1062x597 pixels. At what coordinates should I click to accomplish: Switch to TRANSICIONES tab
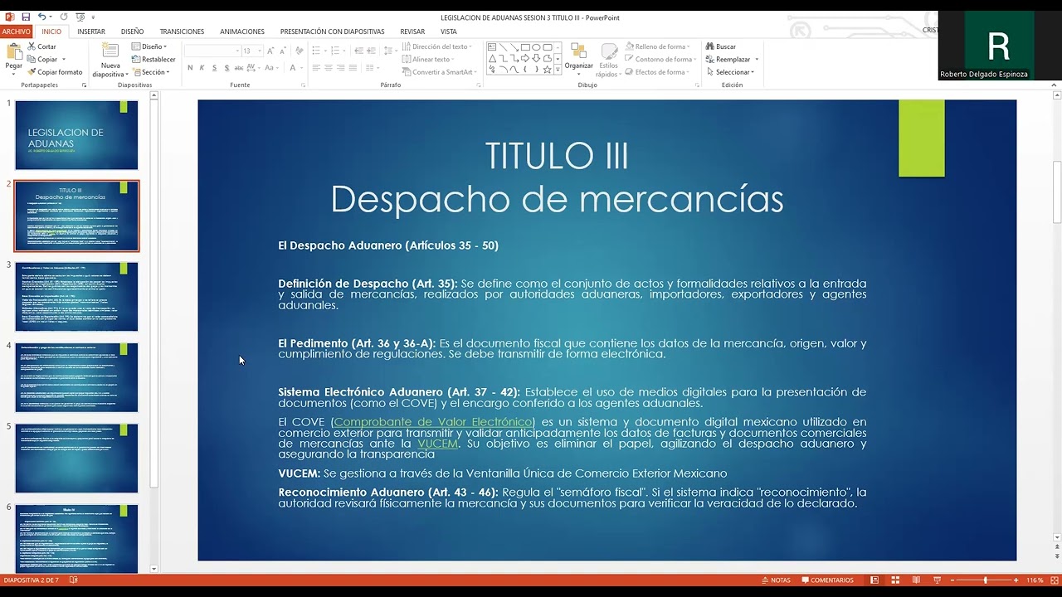[182, 32]
